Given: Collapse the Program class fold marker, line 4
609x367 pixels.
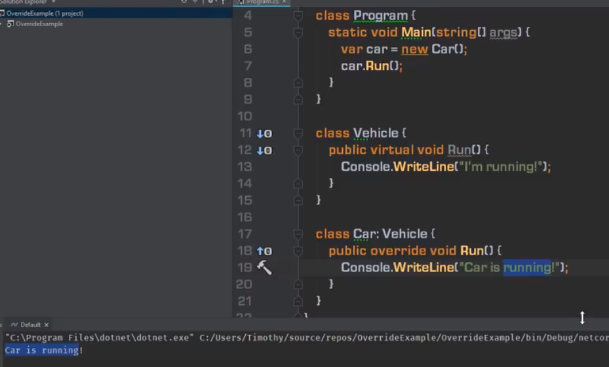Looking at the screenshot, I should (x=298, y=16).
